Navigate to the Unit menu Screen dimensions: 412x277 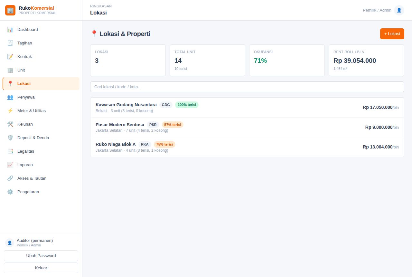(41, 70)
